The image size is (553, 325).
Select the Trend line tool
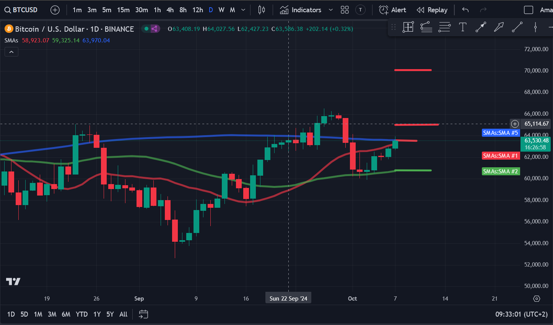coord(517,27)
